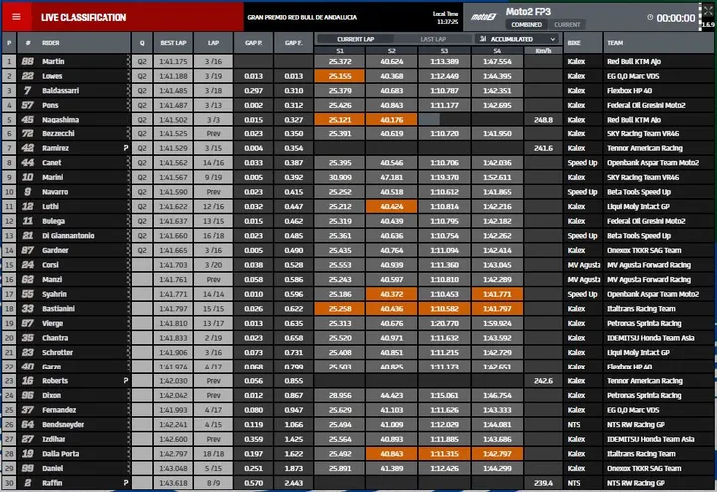This screenshot has width=717, height=492.
Task: Select the CURRENT LAP tab
Action: [x=356, y=39]
